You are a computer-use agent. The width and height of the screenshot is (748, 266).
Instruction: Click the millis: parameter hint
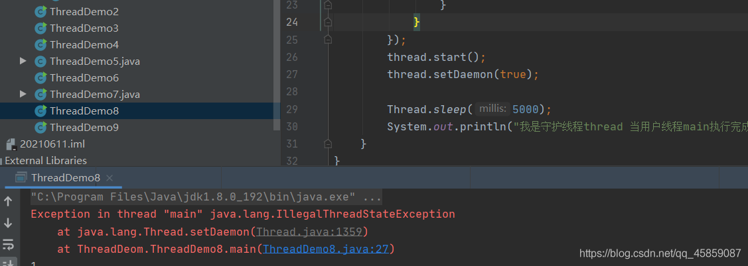tap(492, 109)
